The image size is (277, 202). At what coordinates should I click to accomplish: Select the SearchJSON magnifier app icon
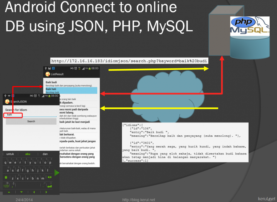pos(7,101)
